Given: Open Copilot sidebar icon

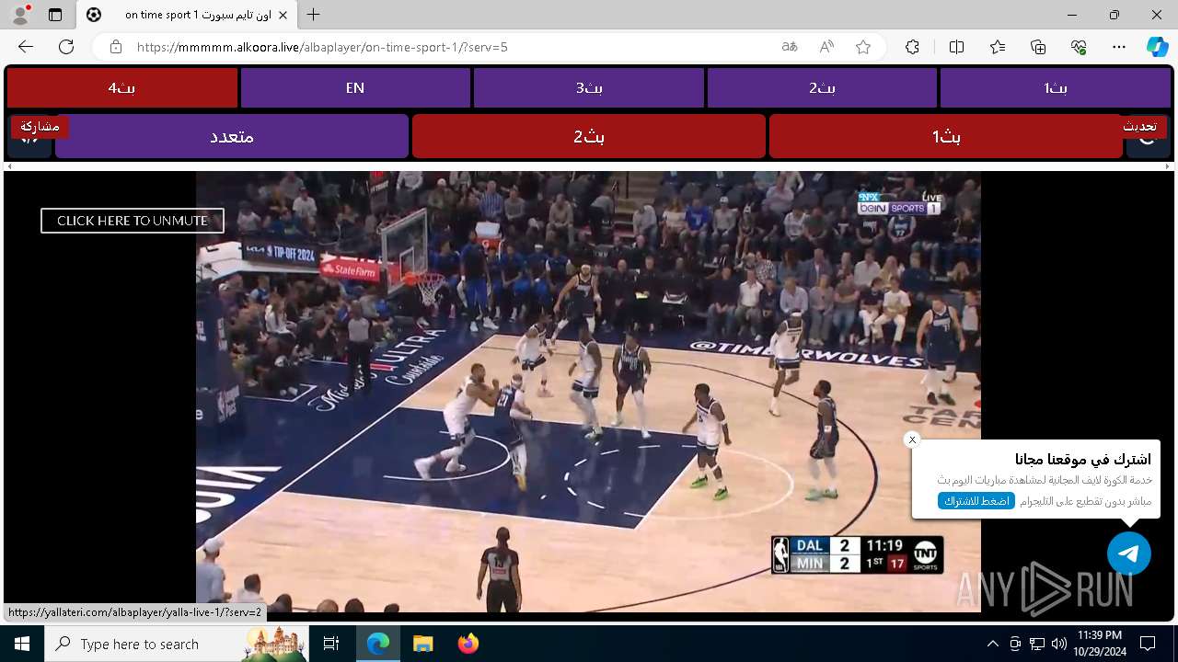Looking at the screenshot, I should click(x=1157, y=47).
